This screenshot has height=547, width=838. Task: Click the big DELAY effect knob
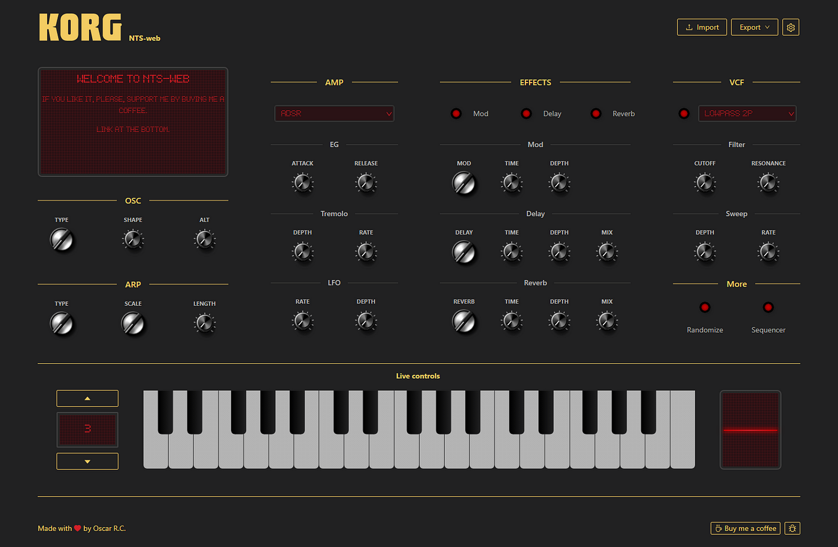pyautogui.click(x=464, y=253)
